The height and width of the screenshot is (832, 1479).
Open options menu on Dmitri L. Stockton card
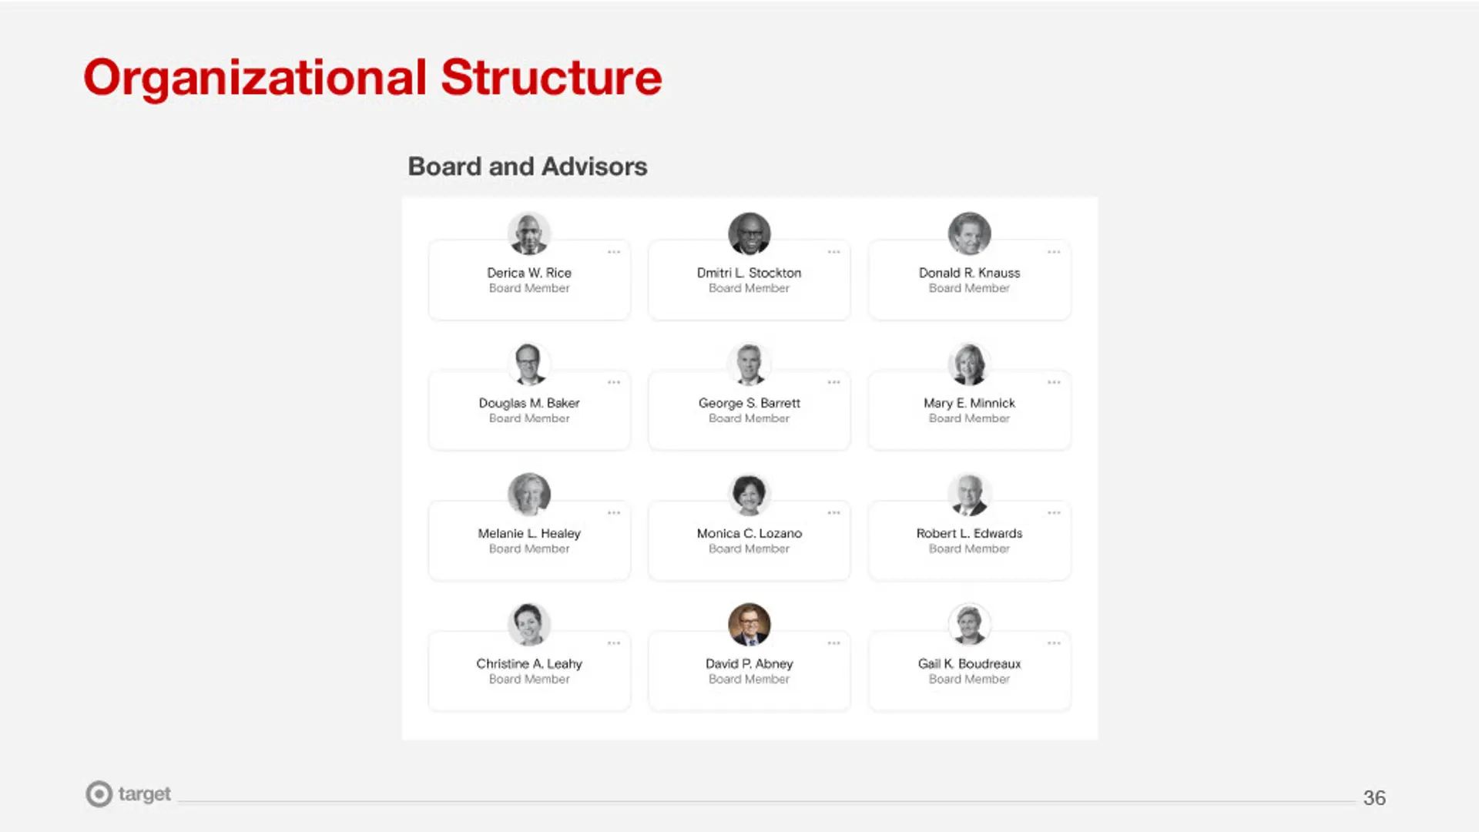point(833,252)
